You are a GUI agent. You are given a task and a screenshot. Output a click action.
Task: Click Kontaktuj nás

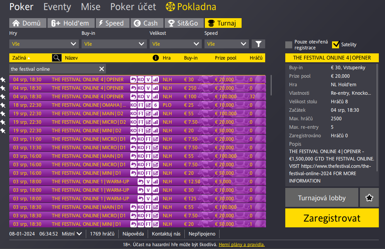coord(166,234)
